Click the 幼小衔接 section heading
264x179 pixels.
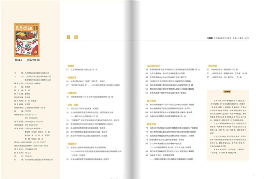151,101
